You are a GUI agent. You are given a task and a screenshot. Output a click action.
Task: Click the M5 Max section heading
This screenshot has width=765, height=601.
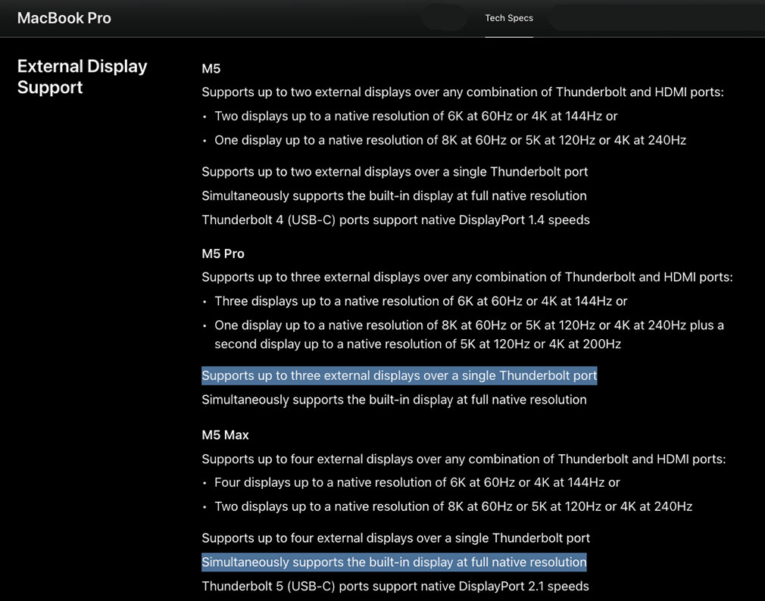click(x=225, y=434)
